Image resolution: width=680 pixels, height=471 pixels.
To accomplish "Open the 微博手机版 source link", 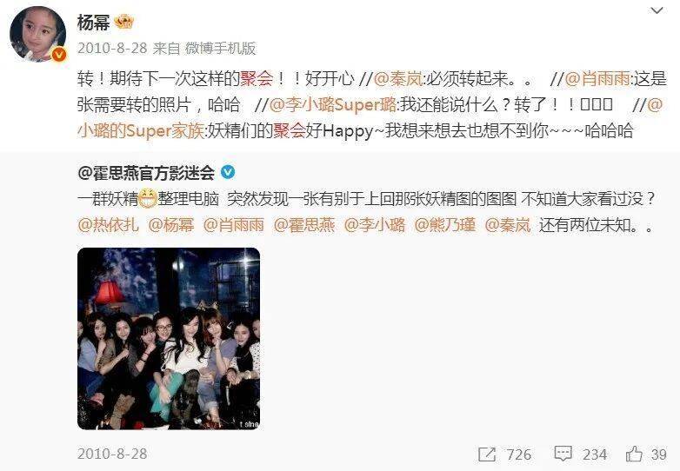I will pyautogui.click(x=220, y=48).
